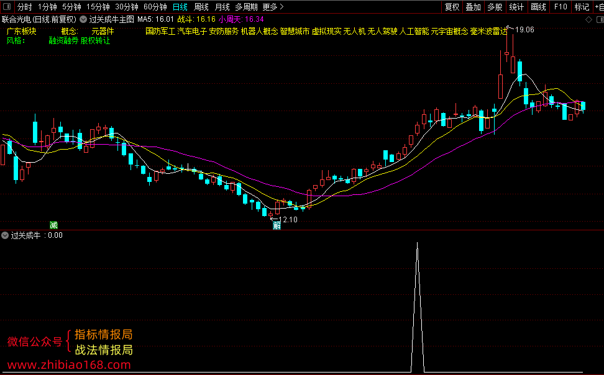604x375 pixels.
Task: Click the 无人机 concept tag
Action: (354, 31)
